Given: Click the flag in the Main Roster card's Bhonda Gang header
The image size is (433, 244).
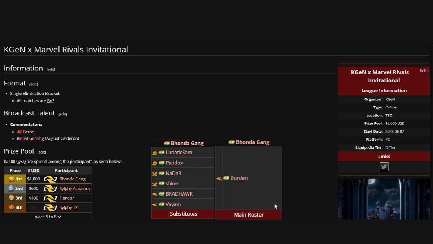Looking at the screenshot, I should [232, 142].
